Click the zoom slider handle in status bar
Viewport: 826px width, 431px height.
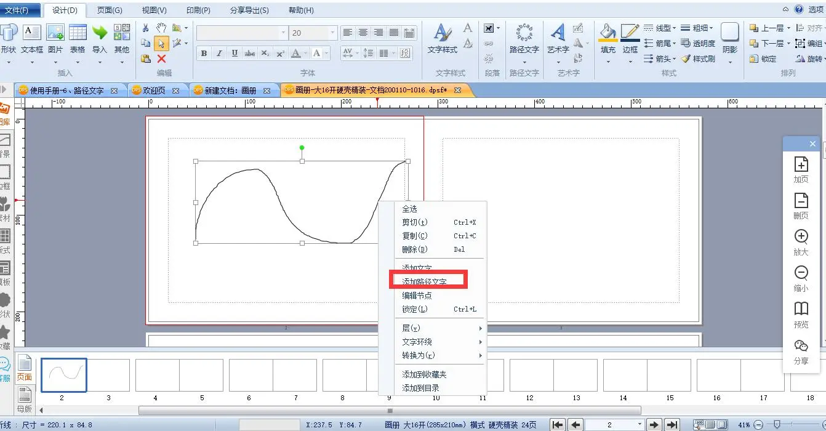(777, 425)
